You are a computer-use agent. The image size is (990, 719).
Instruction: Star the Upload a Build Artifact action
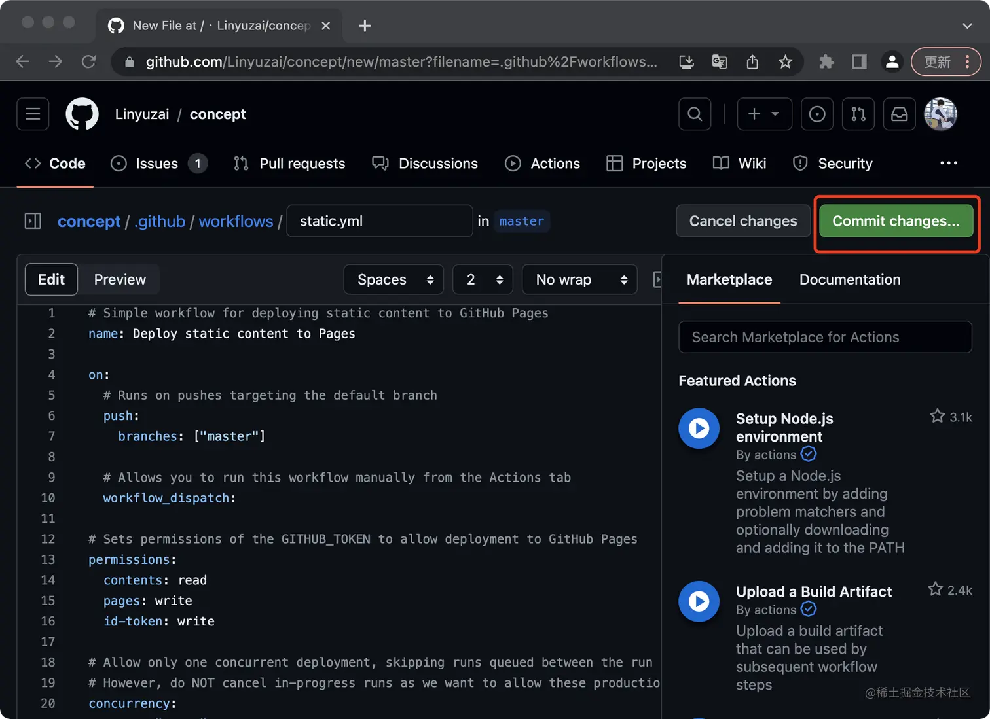tap(935, 589)
